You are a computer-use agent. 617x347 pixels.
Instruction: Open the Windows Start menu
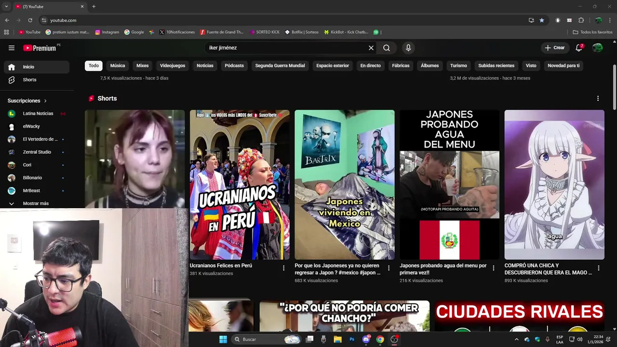click(223, 339)
